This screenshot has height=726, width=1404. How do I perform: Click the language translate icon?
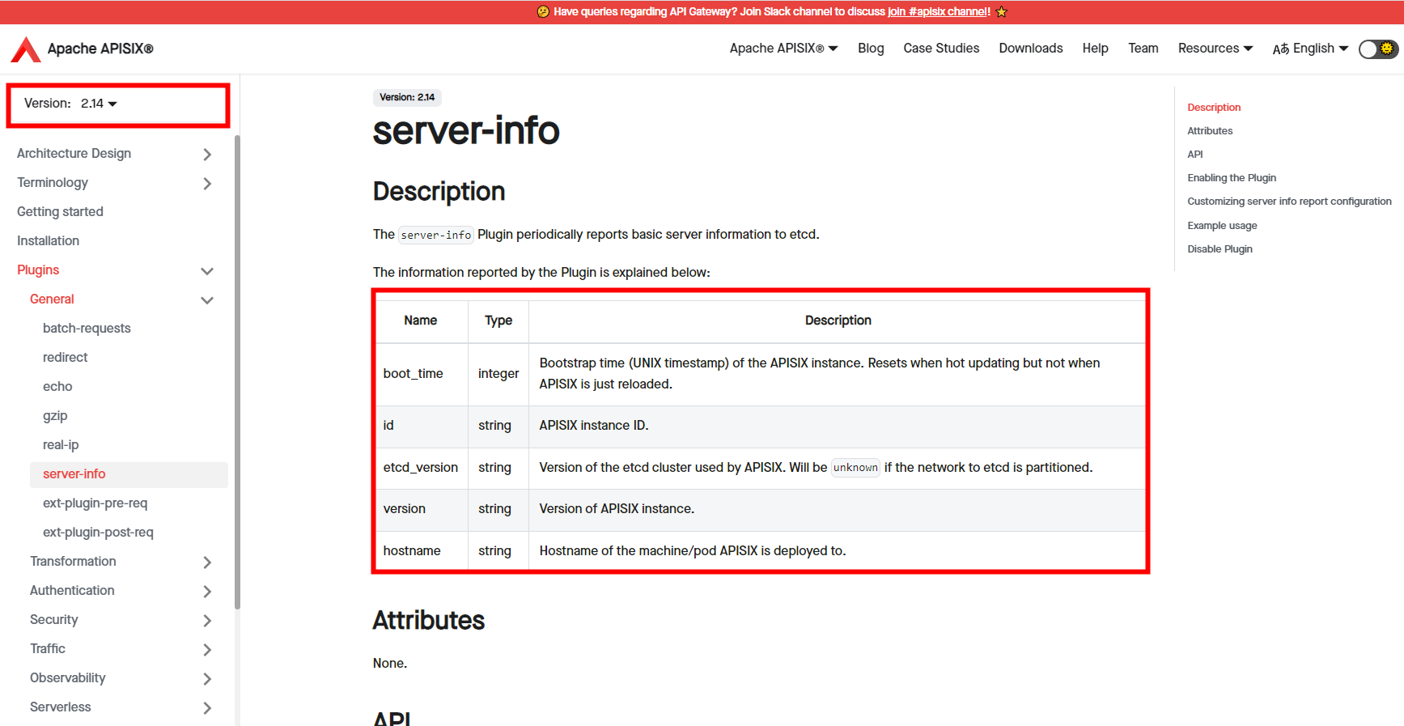pos(1280,49)
